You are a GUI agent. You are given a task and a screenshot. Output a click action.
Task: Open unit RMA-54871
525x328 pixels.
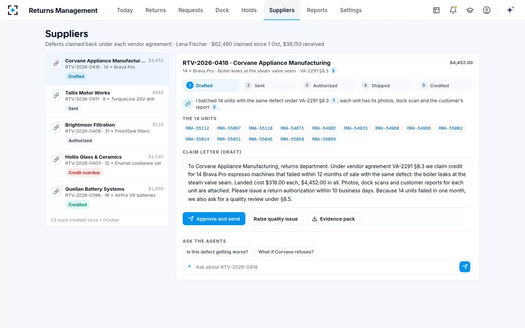292,128
